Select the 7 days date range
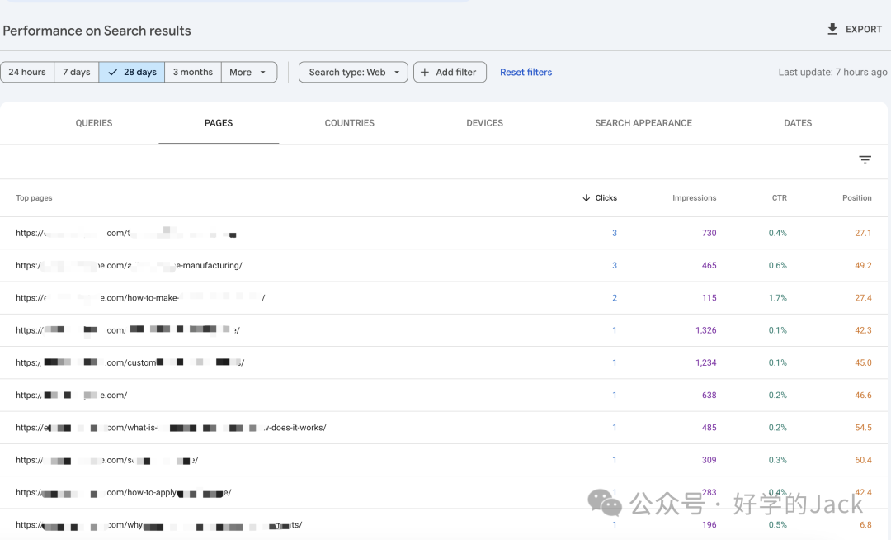891x540 pixels. [x=77, y=73]
